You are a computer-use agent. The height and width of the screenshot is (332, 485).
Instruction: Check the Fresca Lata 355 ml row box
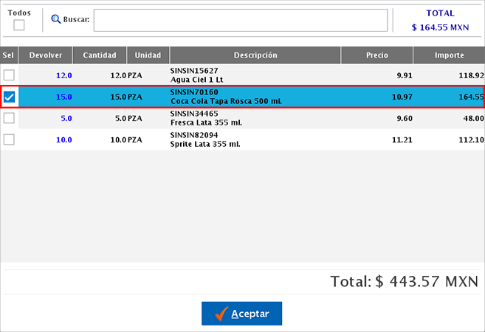coord(9,118)
